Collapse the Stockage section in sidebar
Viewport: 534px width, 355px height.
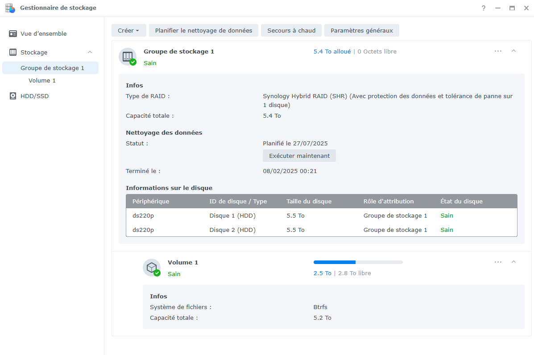coord(90,53)
